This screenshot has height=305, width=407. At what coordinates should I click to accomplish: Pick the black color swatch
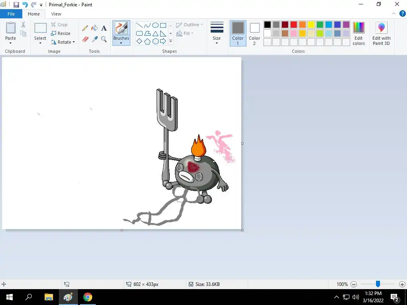click(267, 25)
